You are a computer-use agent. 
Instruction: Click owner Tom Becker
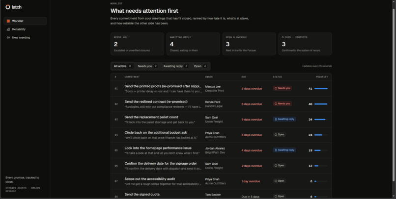(213, 195)
